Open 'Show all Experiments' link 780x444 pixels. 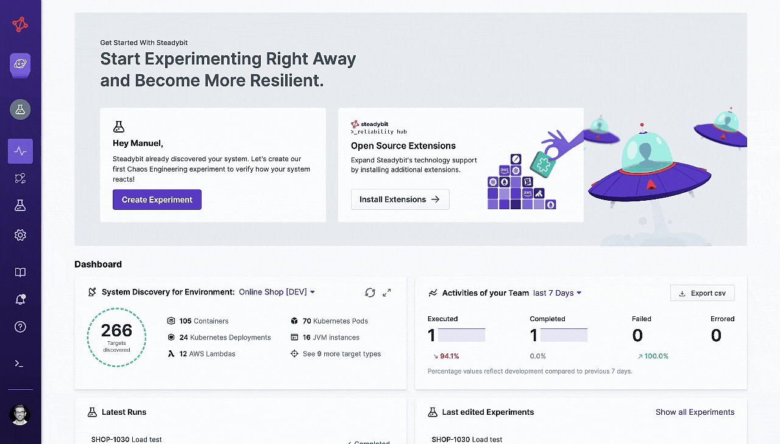pos(695,412)
